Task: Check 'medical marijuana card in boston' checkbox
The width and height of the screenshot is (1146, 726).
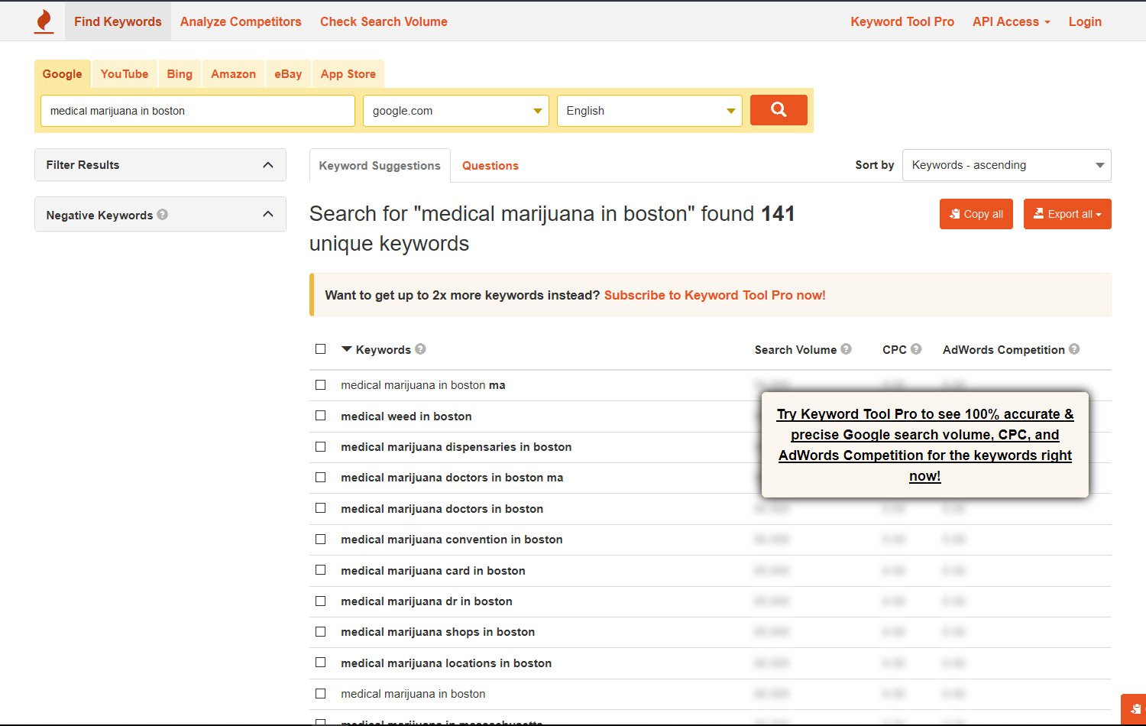Action: [321, 570]
